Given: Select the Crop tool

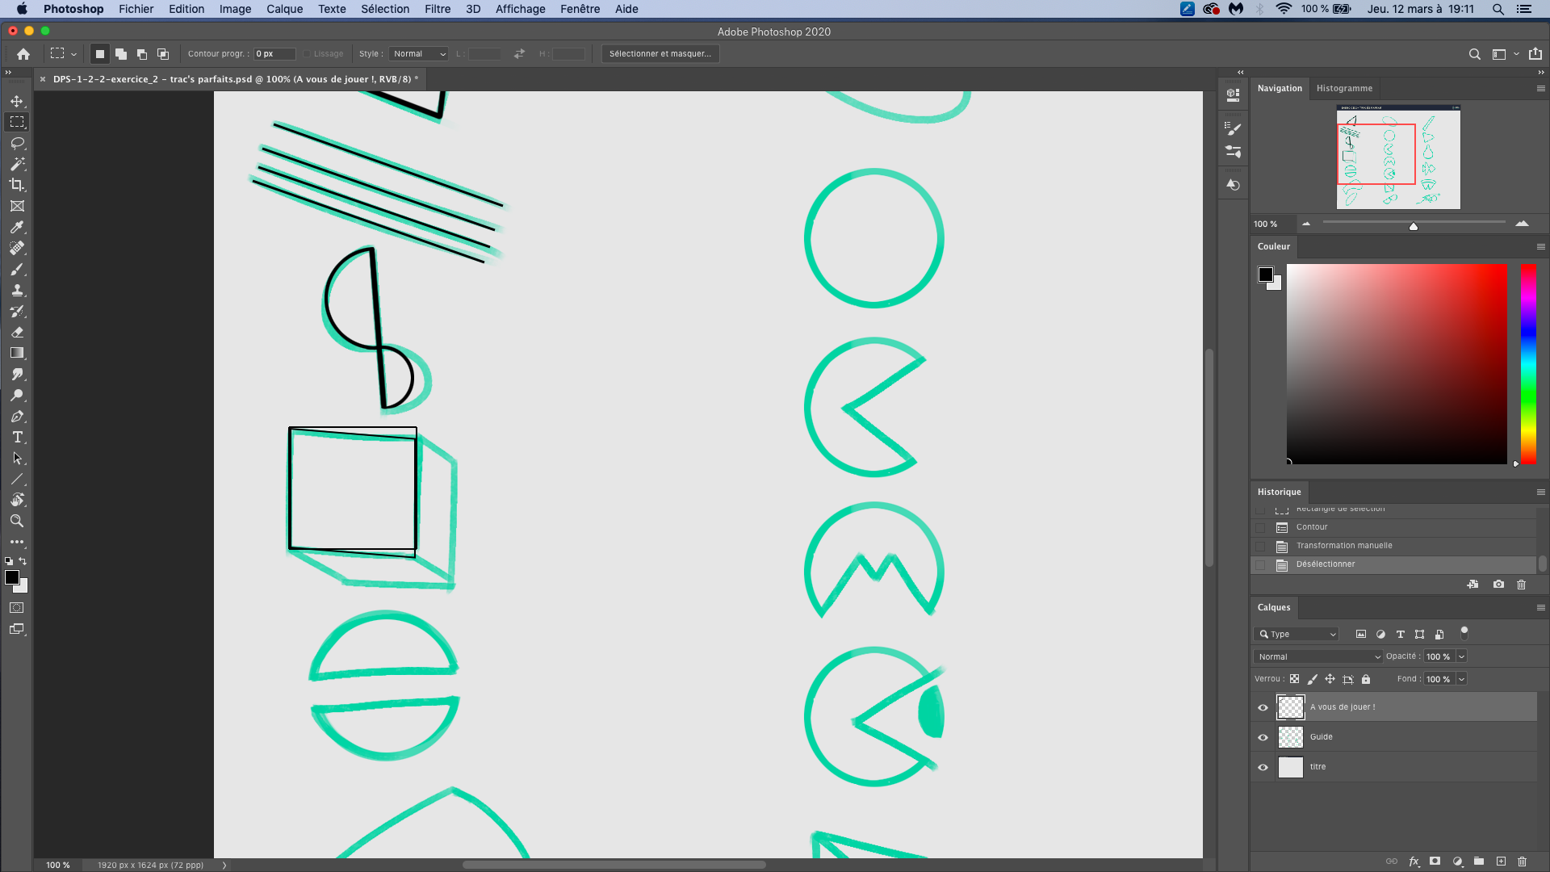Looking at the screenshot, I should tap(17, 185).
